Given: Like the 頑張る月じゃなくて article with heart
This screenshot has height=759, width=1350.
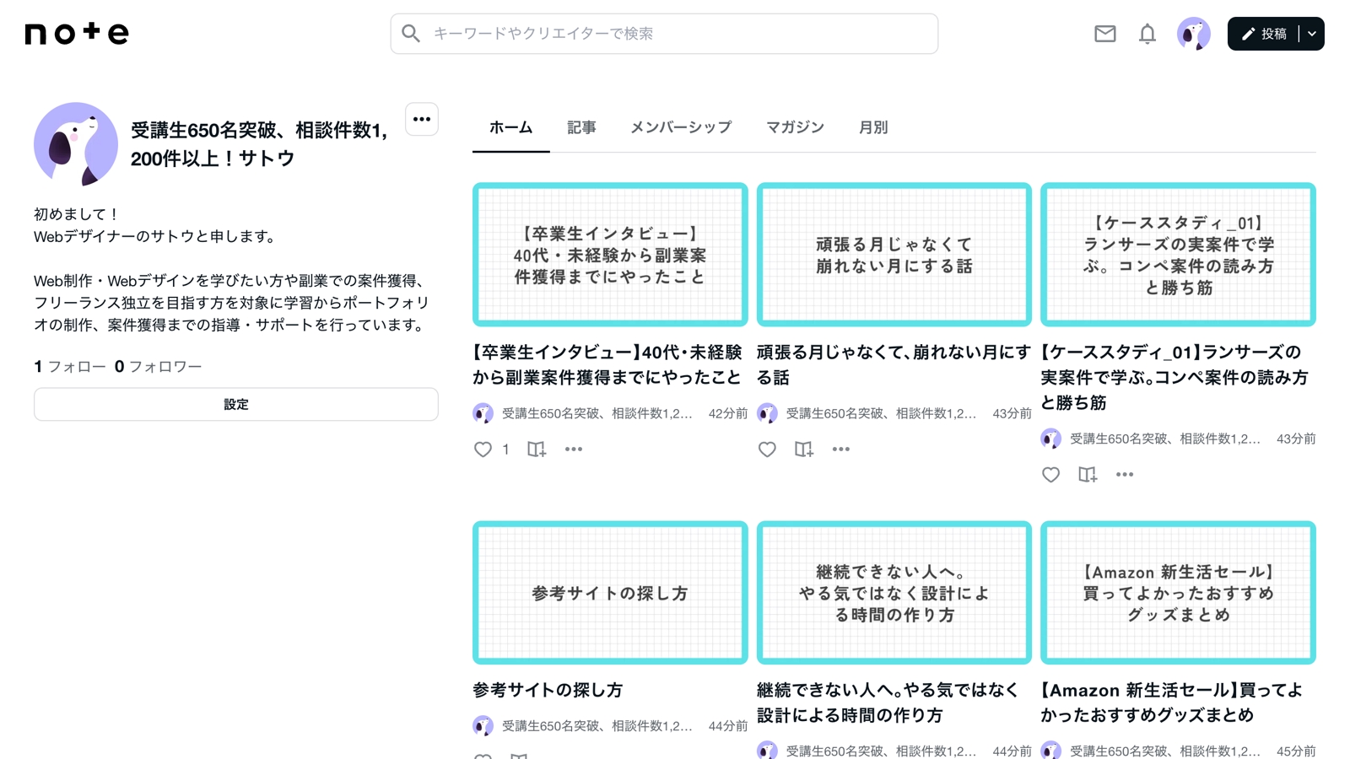Looking at the screenshot, I should (x=767, y=449).
